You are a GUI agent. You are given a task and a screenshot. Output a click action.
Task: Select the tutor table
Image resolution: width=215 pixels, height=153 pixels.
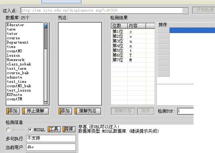click(12, 34)
